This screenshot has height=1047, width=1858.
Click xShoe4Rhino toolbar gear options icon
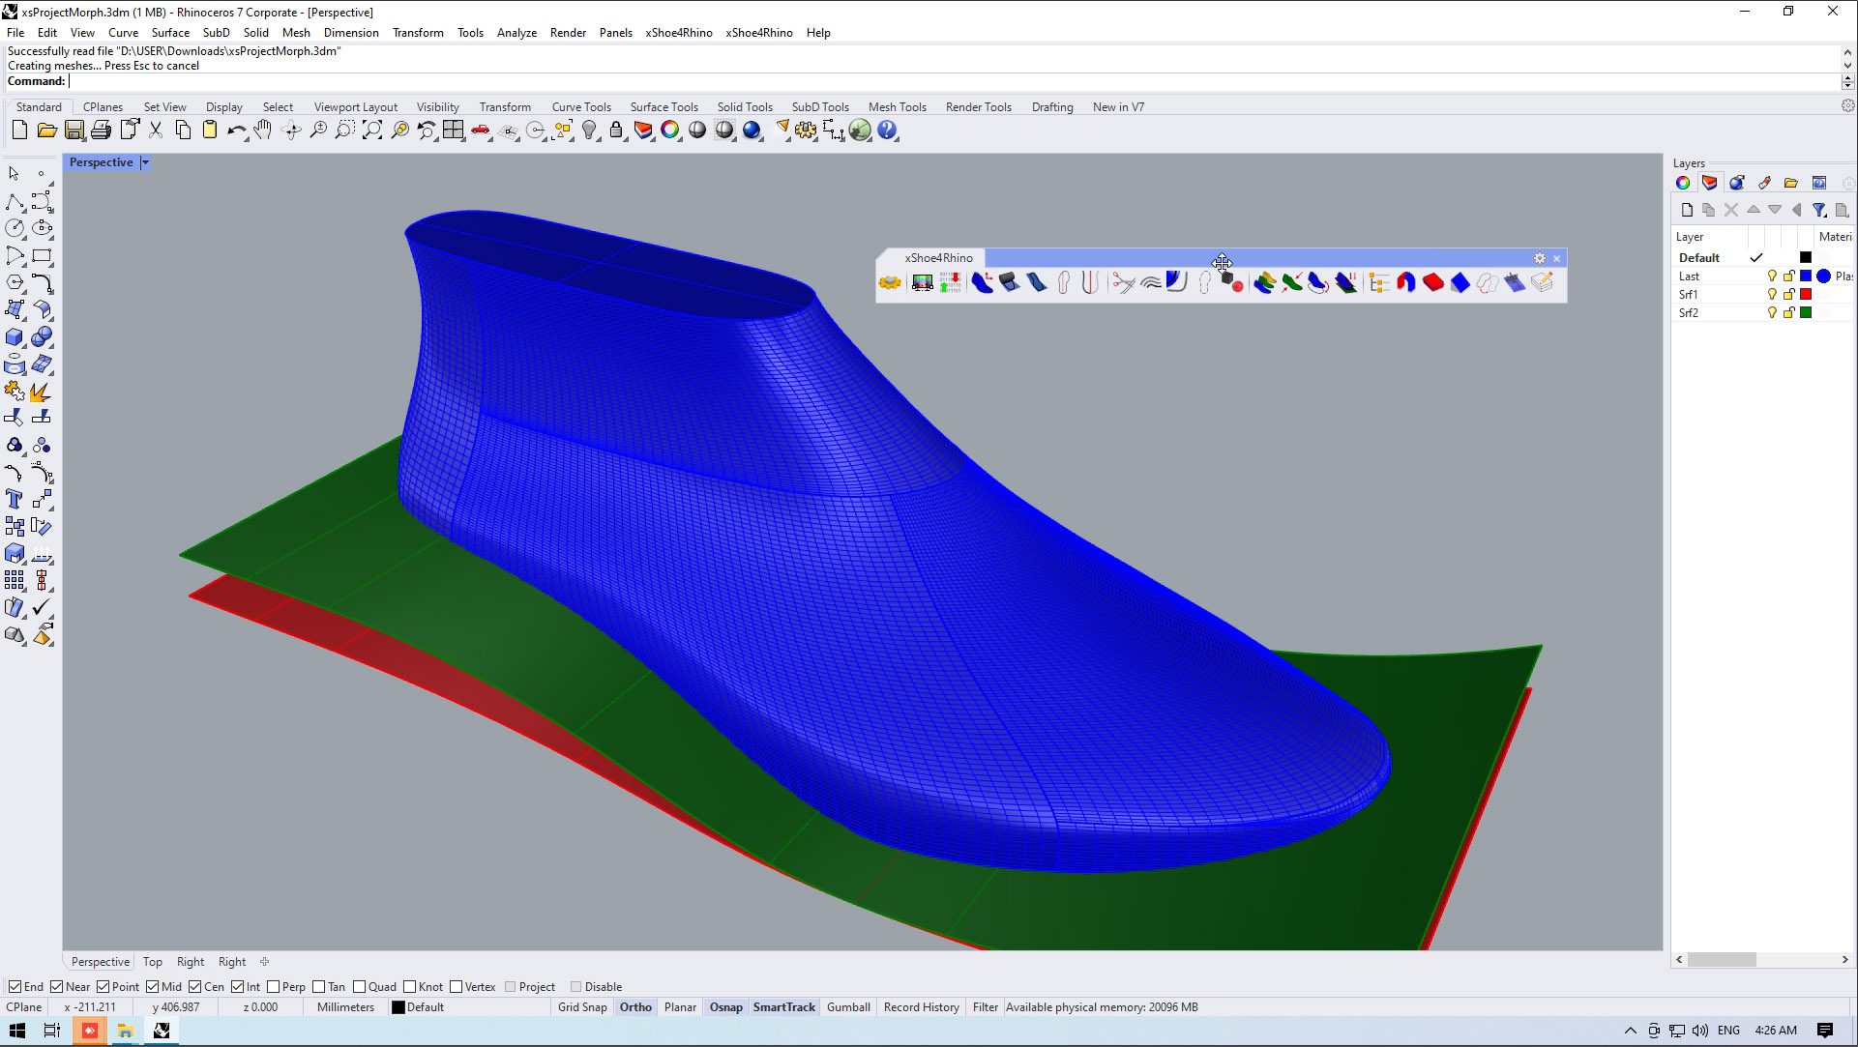coord(1539,258)
